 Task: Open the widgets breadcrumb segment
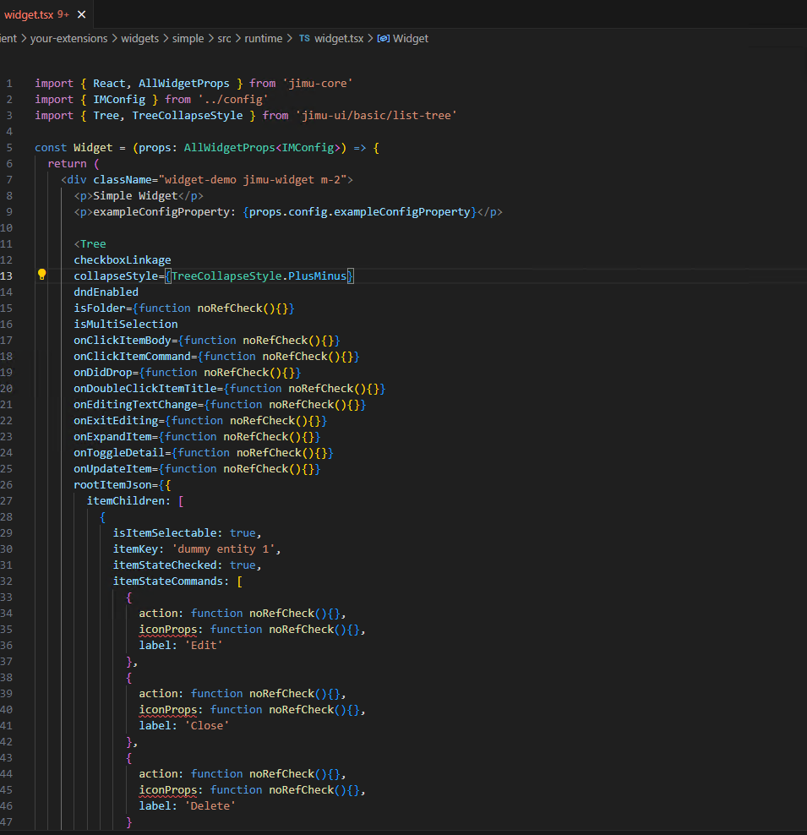click(x=139, y=39)
